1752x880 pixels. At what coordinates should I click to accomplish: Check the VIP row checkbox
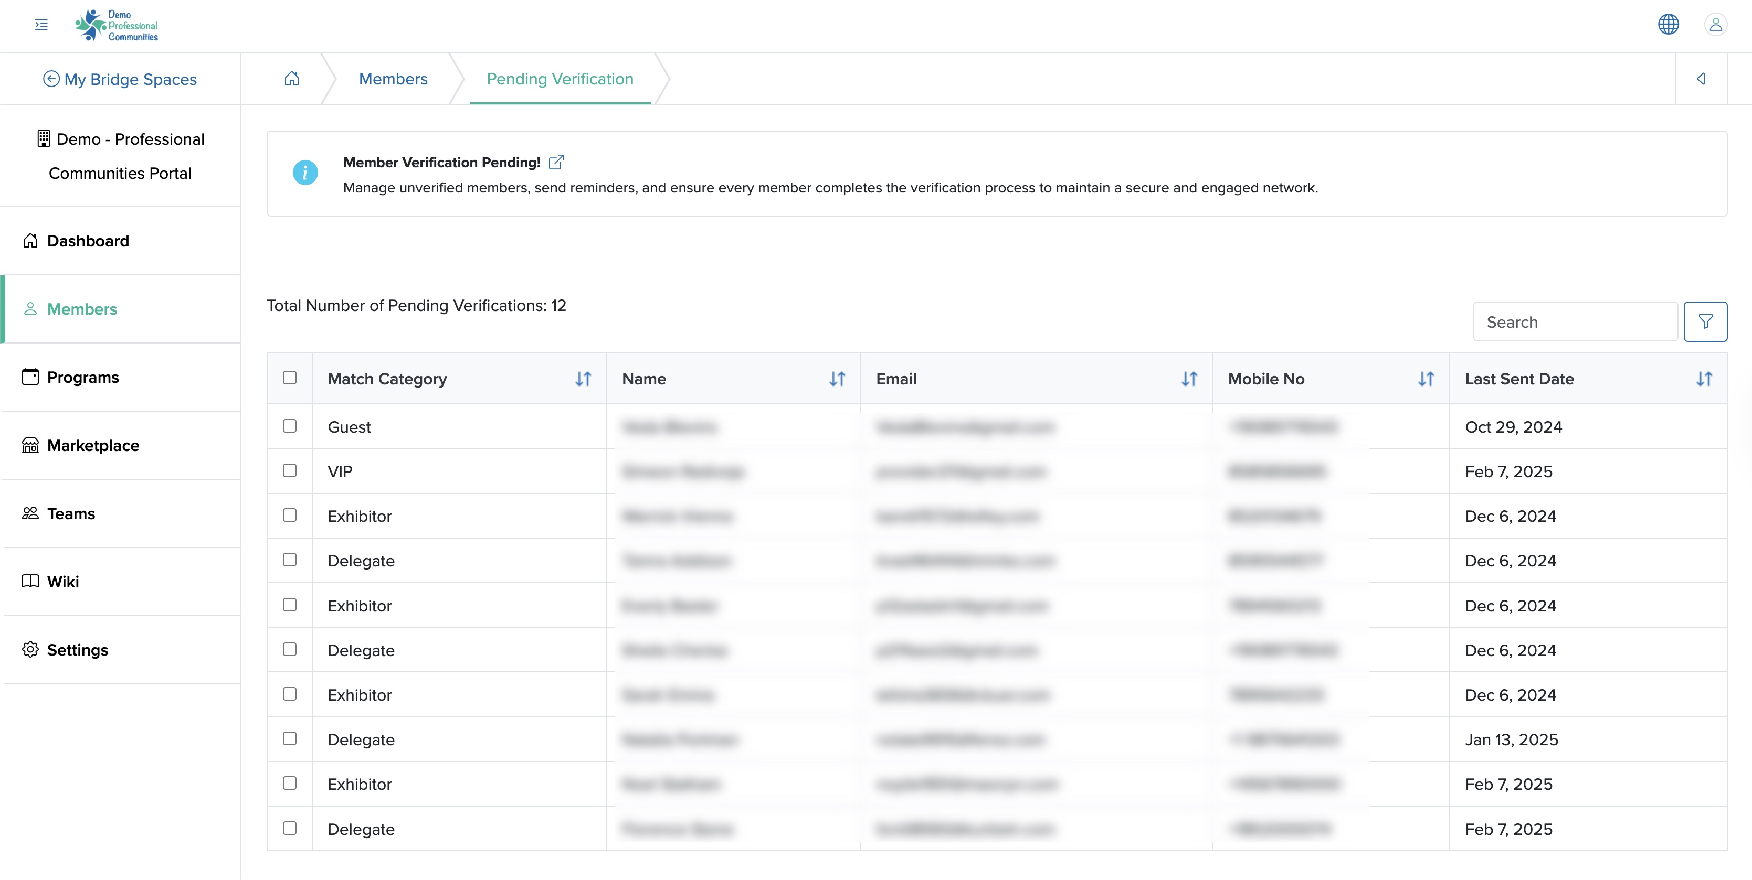(x=290, y=471)
